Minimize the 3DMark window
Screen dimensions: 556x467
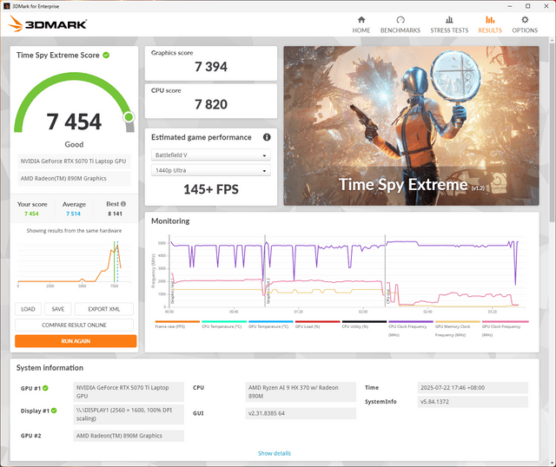click(x=510, y=6)
